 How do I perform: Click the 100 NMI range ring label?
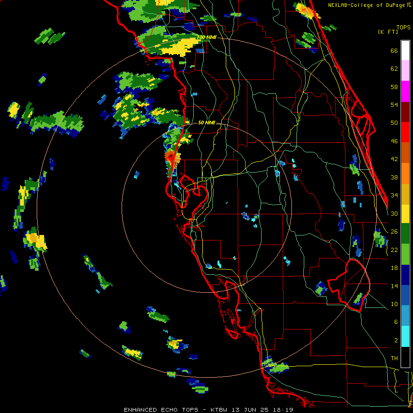pyautogui.click(x=206, y=37)
